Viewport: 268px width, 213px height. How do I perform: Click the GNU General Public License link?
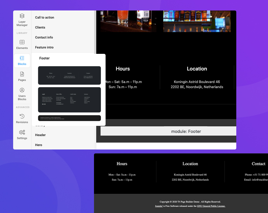pyautogui.click(x=211, y=206)
